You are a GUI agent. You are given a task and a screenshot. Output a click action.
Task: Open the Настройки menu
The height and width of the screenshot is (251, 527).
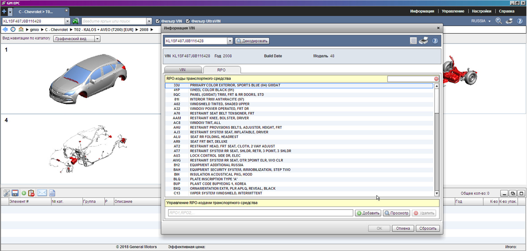(481, 11)
